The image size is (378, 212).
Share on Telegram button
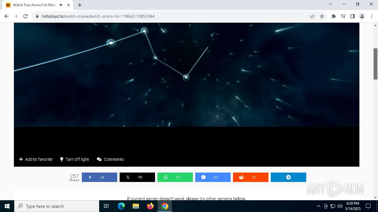[x=289, y=177]
